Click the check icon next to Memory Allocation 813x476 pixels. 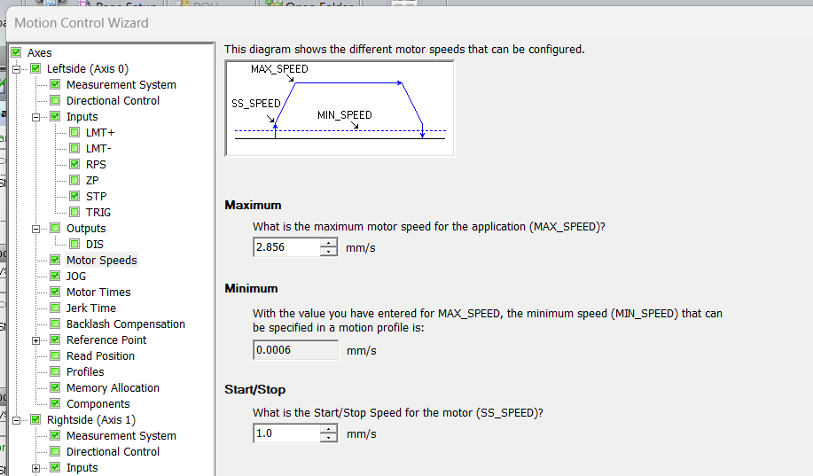(55, 388)
